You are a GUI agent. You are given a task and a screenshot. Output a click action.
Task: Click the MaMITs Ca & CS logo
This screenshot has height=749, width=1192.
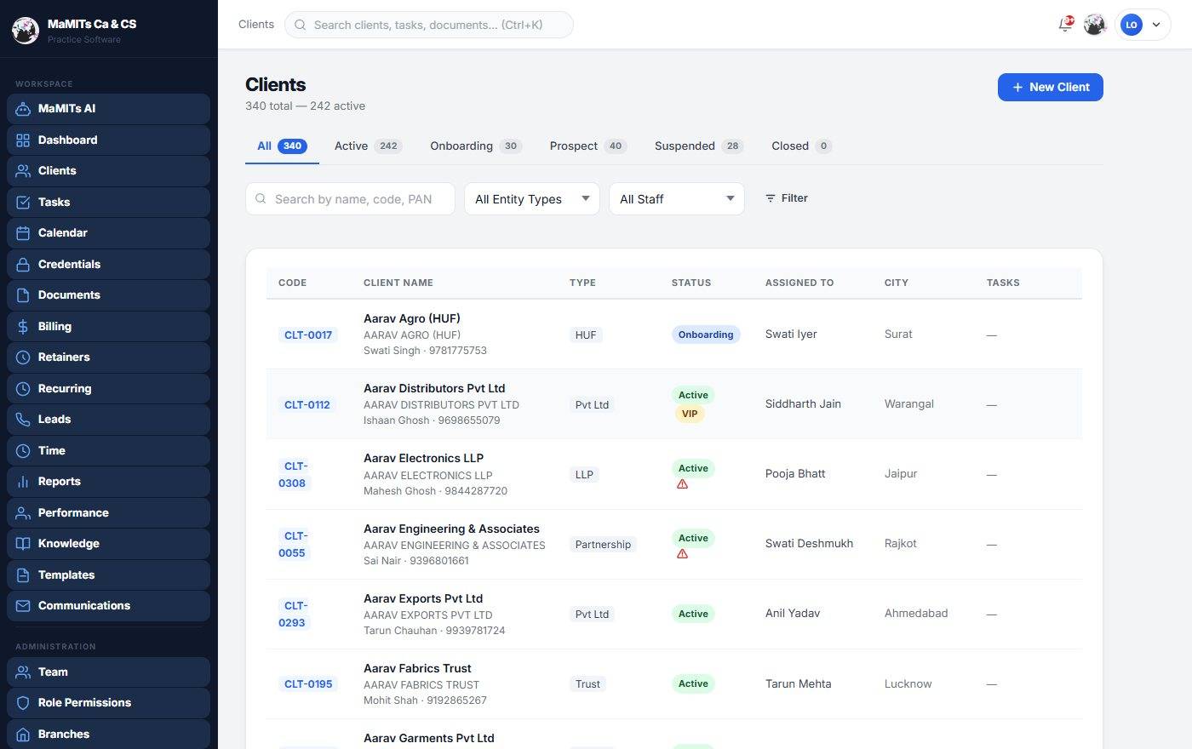pyautogui.click(x=26, y=31)
